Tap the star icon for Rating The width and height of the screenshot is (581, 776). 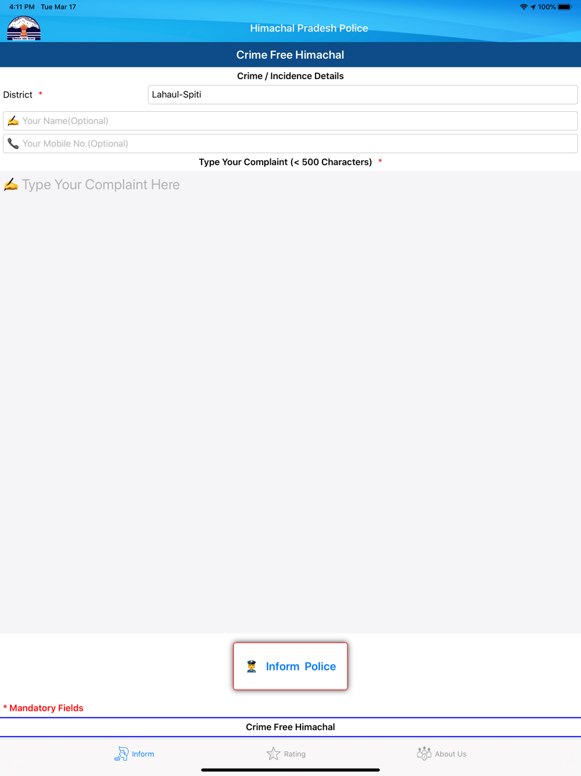[273, 753]
